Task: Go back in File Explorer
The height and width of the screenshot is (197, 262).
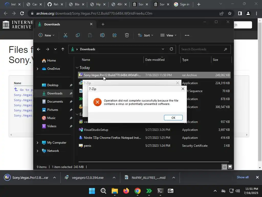Action: click(x=39, y=49)
